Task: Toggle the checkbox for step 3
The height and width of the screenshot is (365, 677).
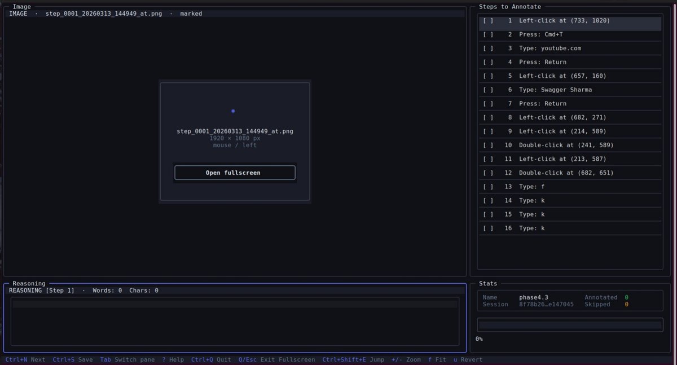Action: point(488,48)
